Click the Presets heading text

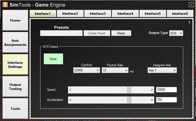(x=62, y=28)
